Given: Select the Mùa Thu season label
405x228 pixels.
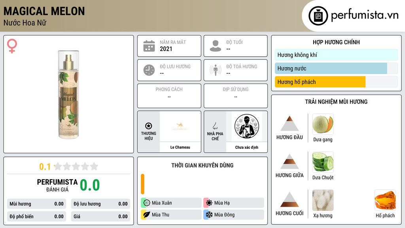Looking at the screenshot, I should pos(161,215).
